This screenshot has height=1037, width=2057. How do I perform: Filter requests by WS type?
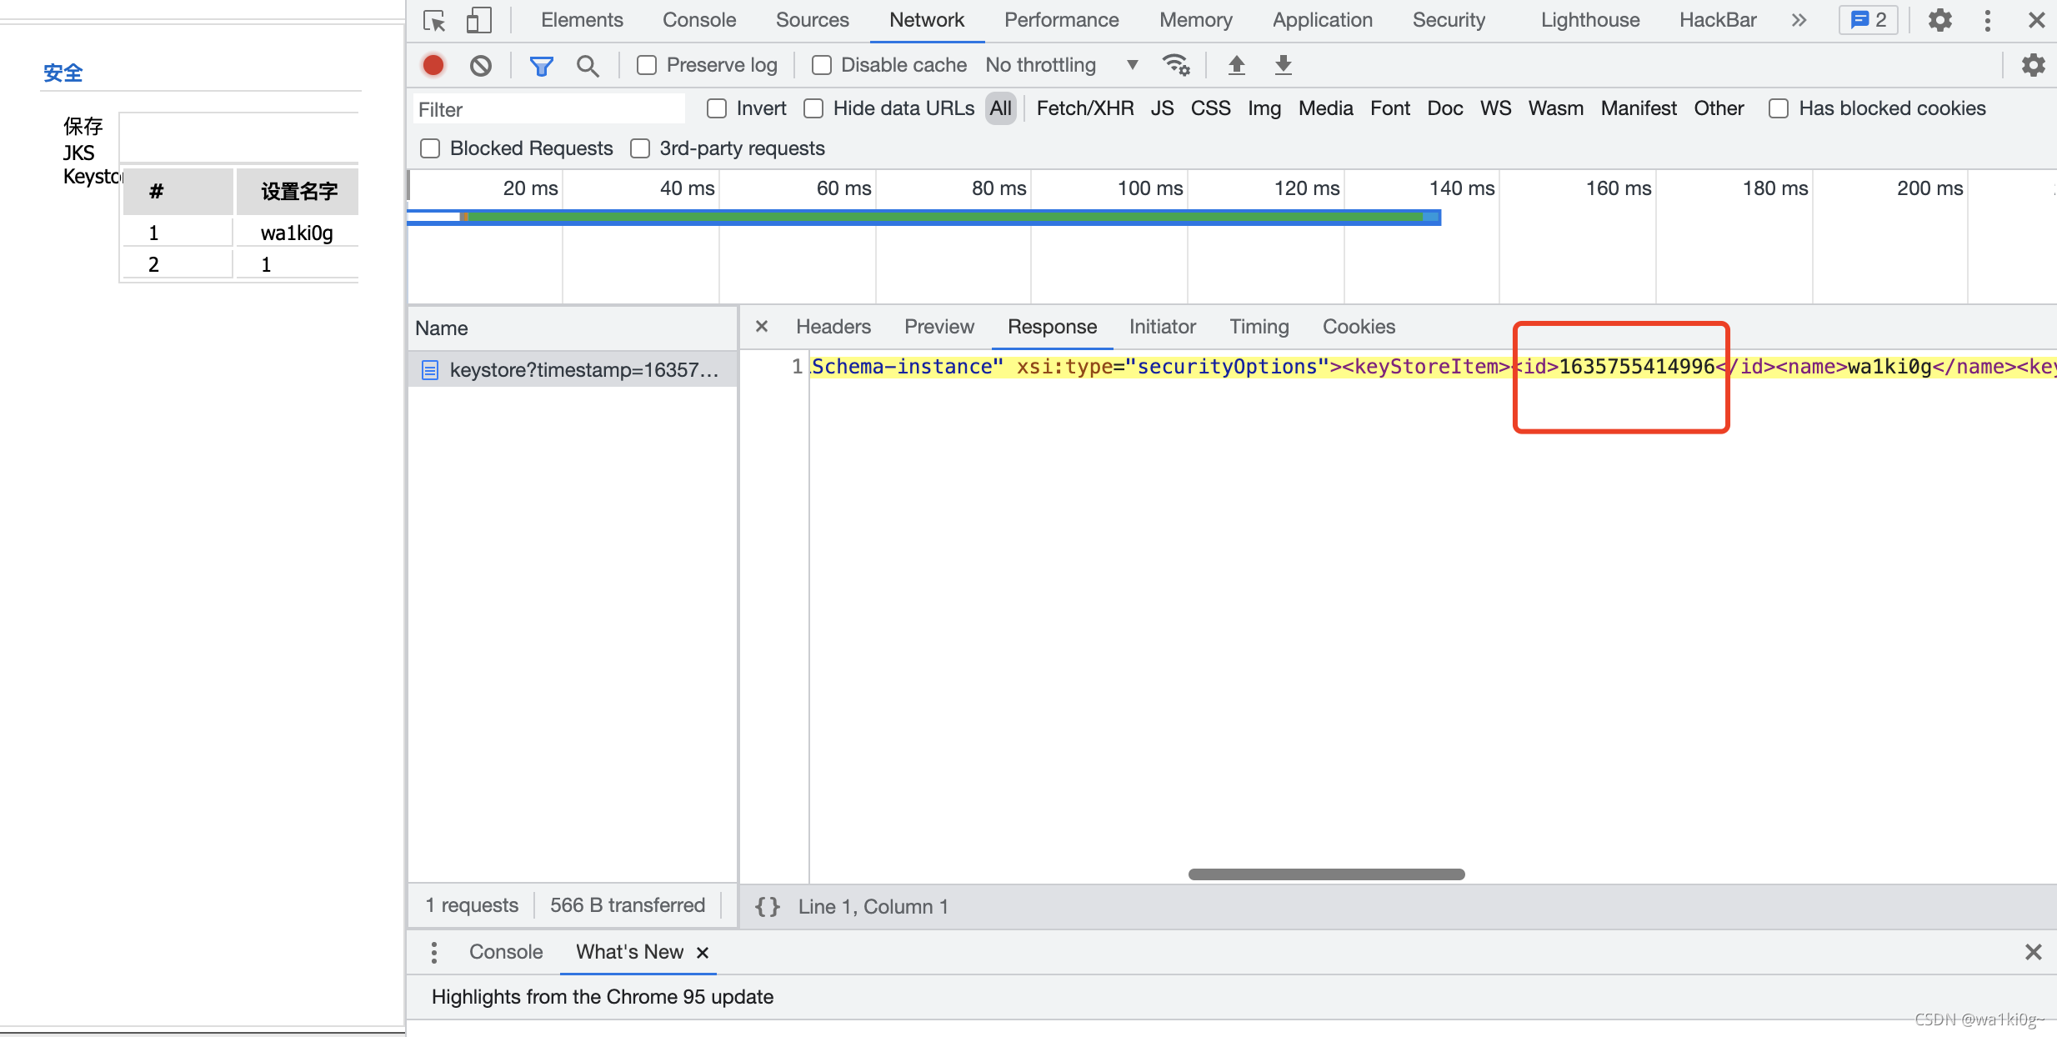click(1495, 108)
